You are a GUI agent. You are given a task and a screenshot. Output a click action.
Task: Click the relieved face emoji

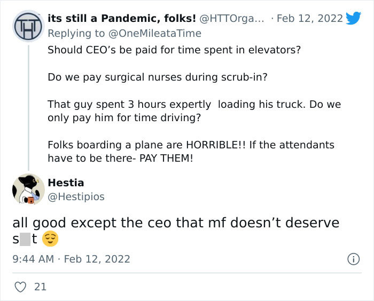(x=50, y=239)
